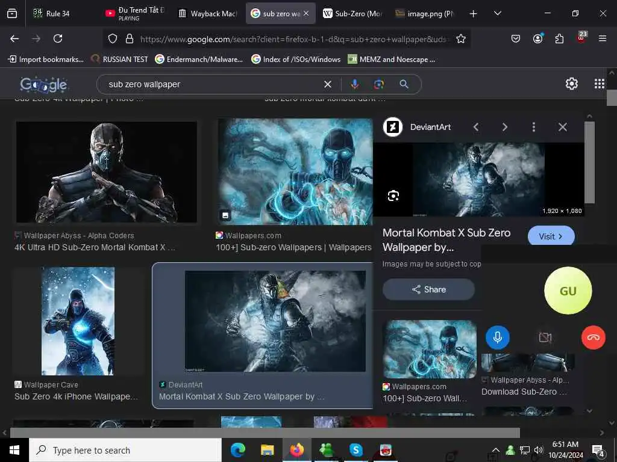Mute microphone in call overlay
Viewport: 617px width, 462px height.
[x=497, y=337]
